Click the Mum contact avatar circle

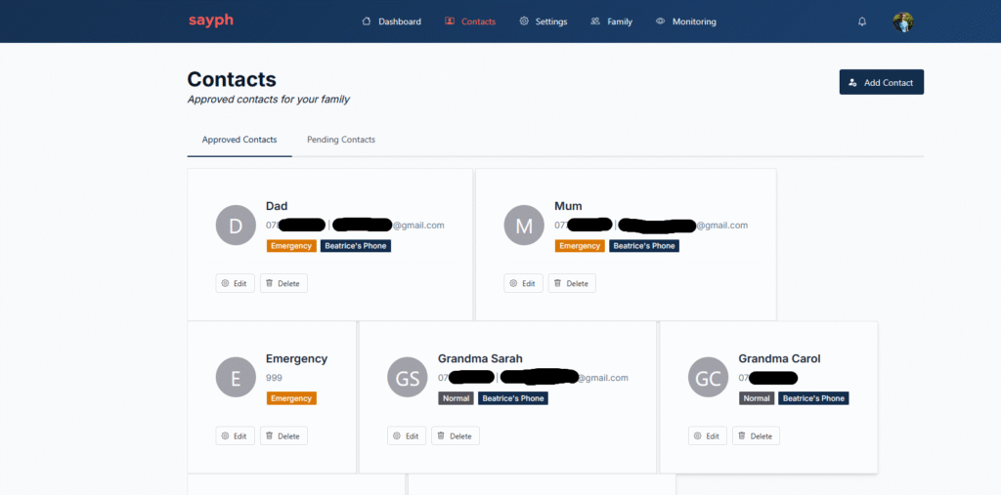click(x=524, y=226)
